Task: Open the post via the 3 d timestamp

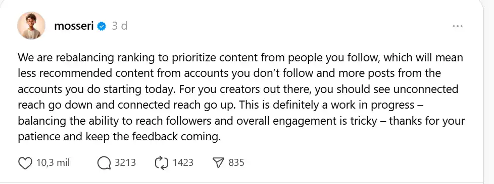Action: (120, 26)
